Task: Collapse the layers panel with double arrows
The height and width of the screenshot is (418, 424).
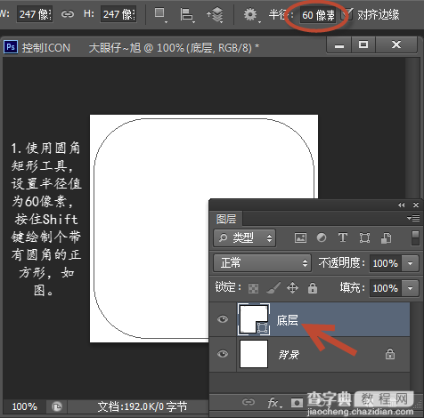Action: [x=401, y=205]
